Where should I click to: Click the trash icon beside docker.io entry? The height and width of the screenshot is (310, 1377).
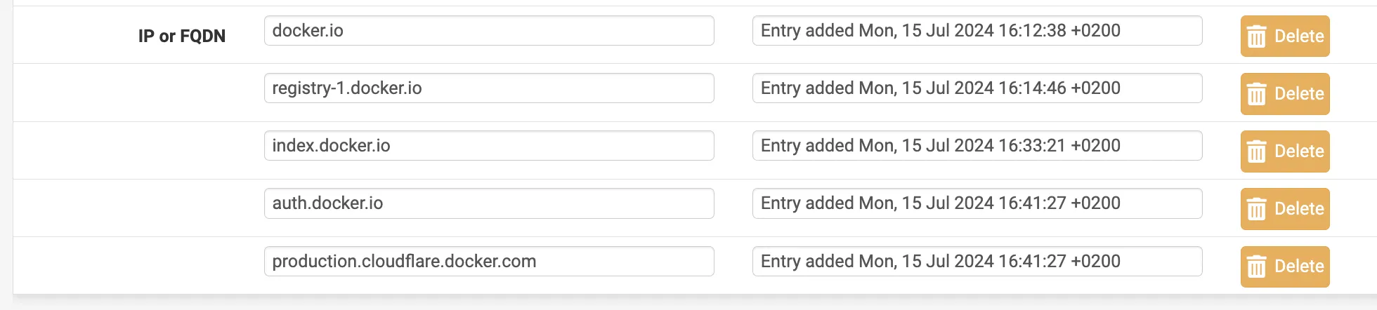point(1256,36)
